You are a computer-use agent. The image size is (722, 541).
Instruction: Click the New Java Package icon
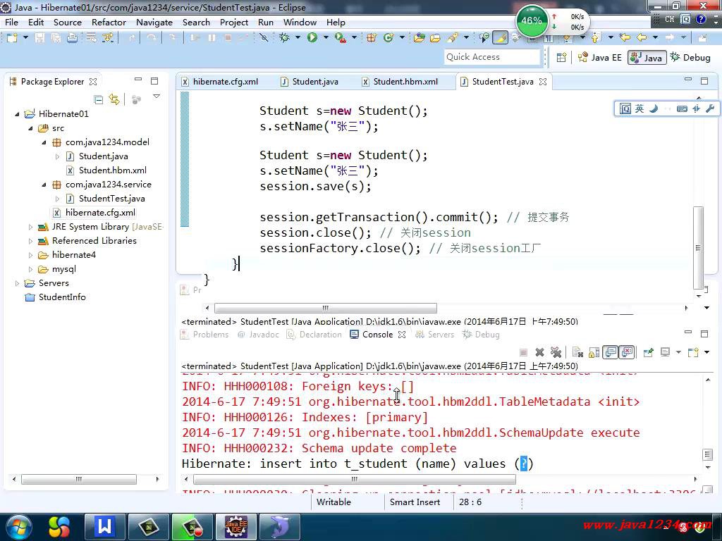tap(372, 38)
